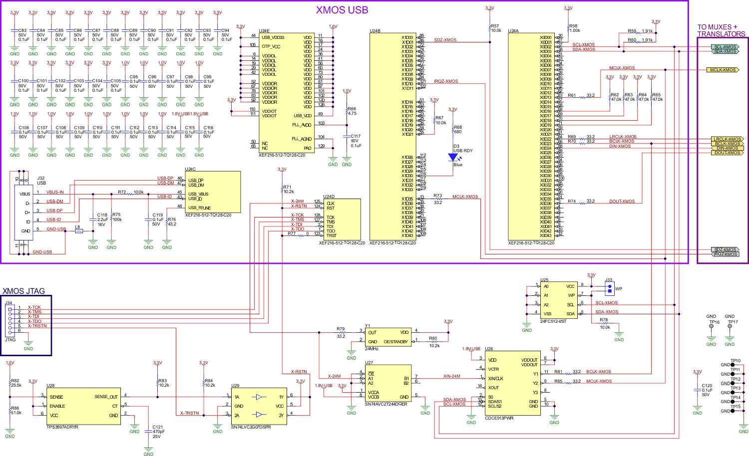Select test point TP15

click(x=733, y=411)
